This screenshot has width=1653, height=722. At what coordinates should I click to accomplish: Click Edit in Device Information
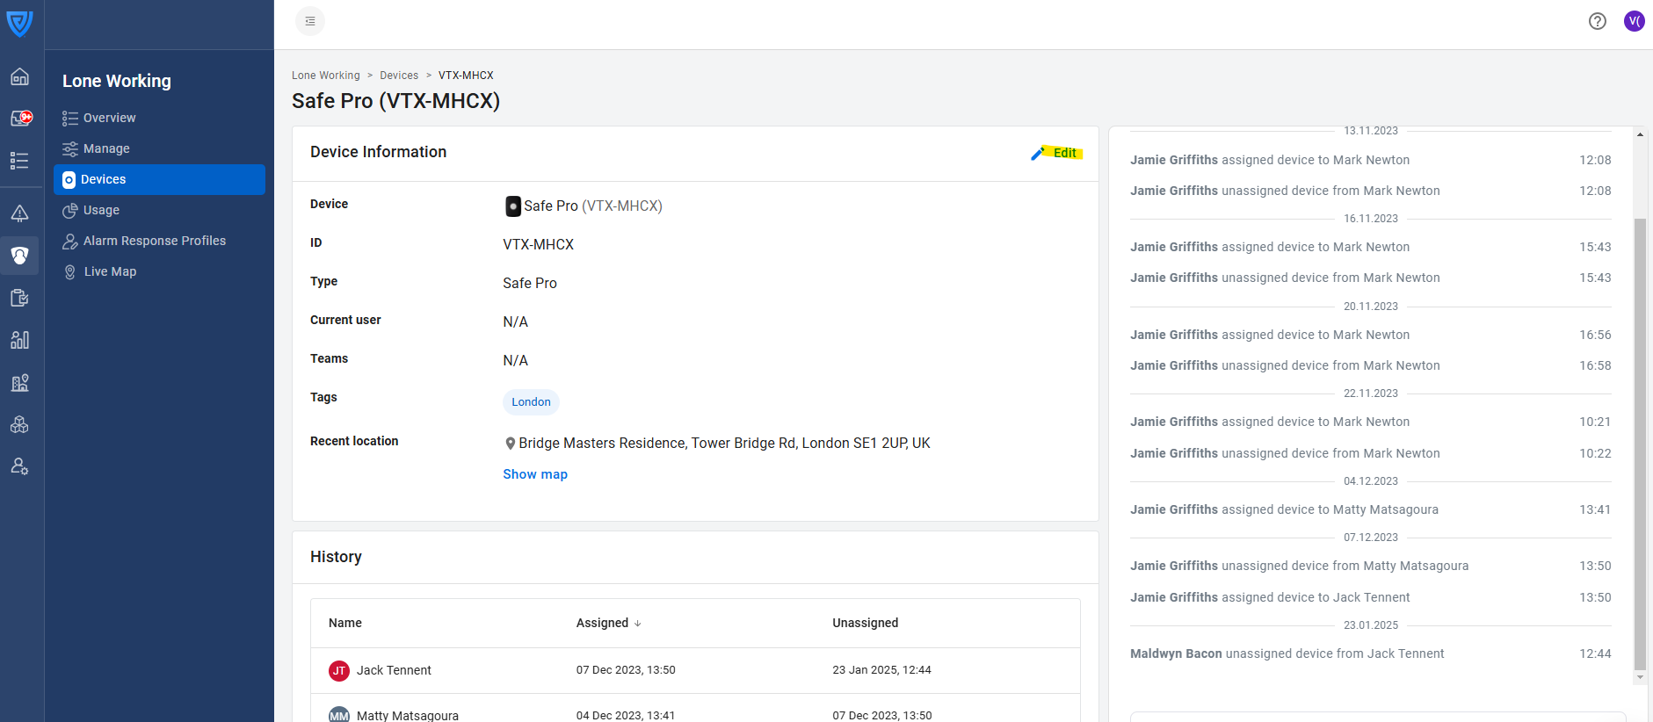(1057, 153)
